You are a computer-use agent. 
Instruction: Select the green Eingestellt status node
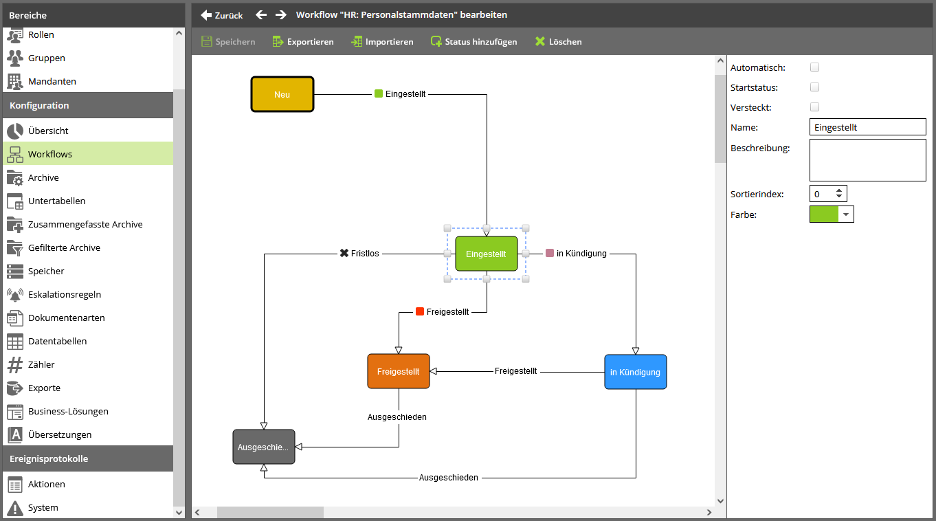tap(487, 254)
